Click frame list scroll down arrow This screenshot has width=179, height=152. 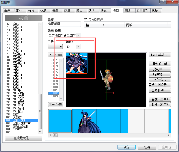click(61, 99)
